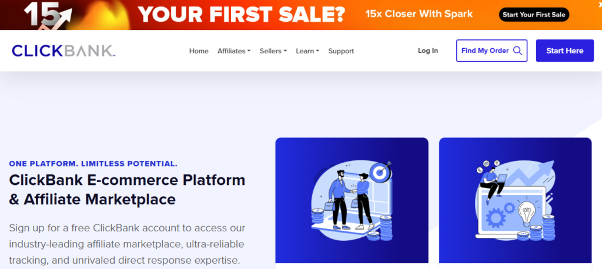Go to the Home nav item
Screen dimensions: 602x269
(x=199, y=51)
